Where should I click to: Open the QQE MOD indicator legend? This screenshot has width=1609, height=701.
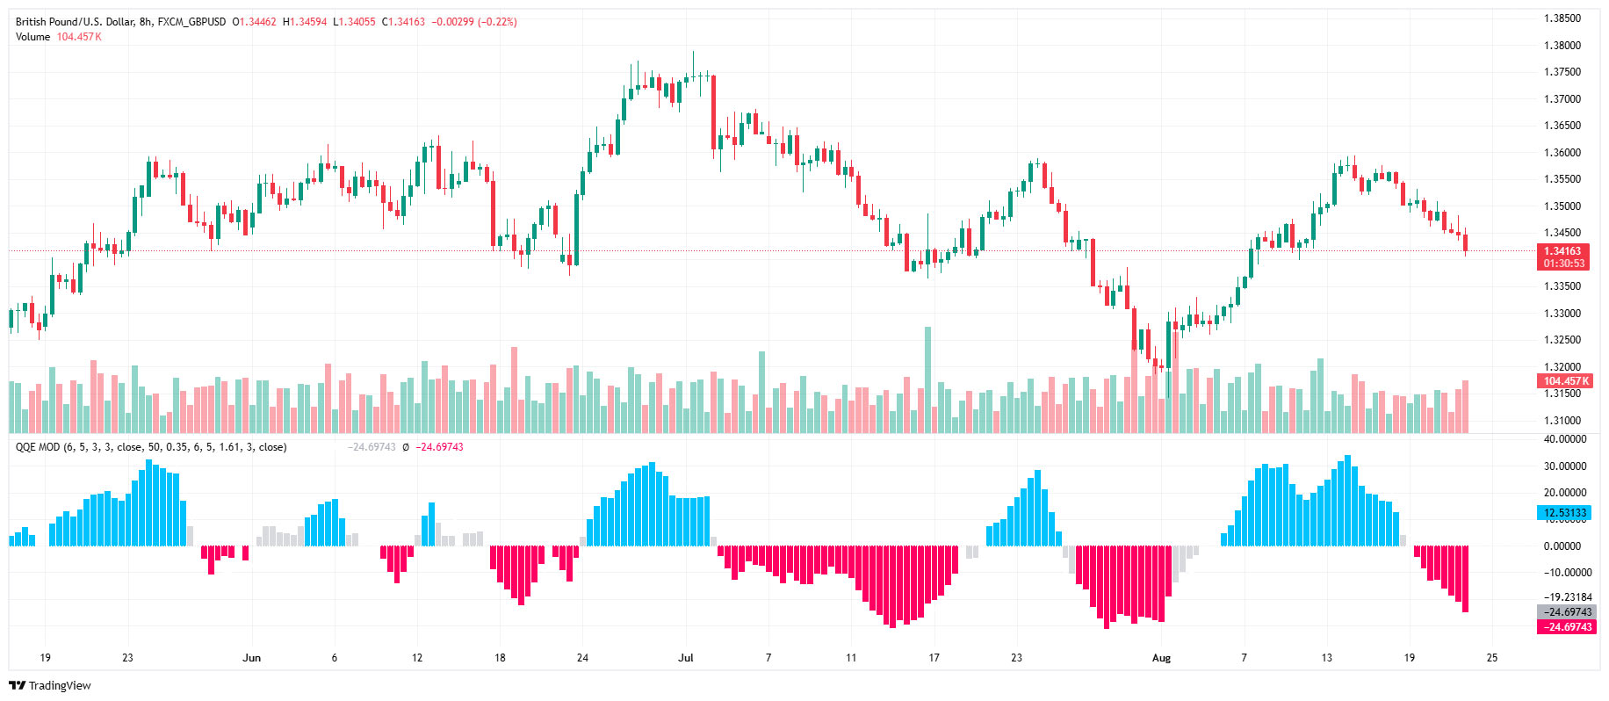coord(150,447)
